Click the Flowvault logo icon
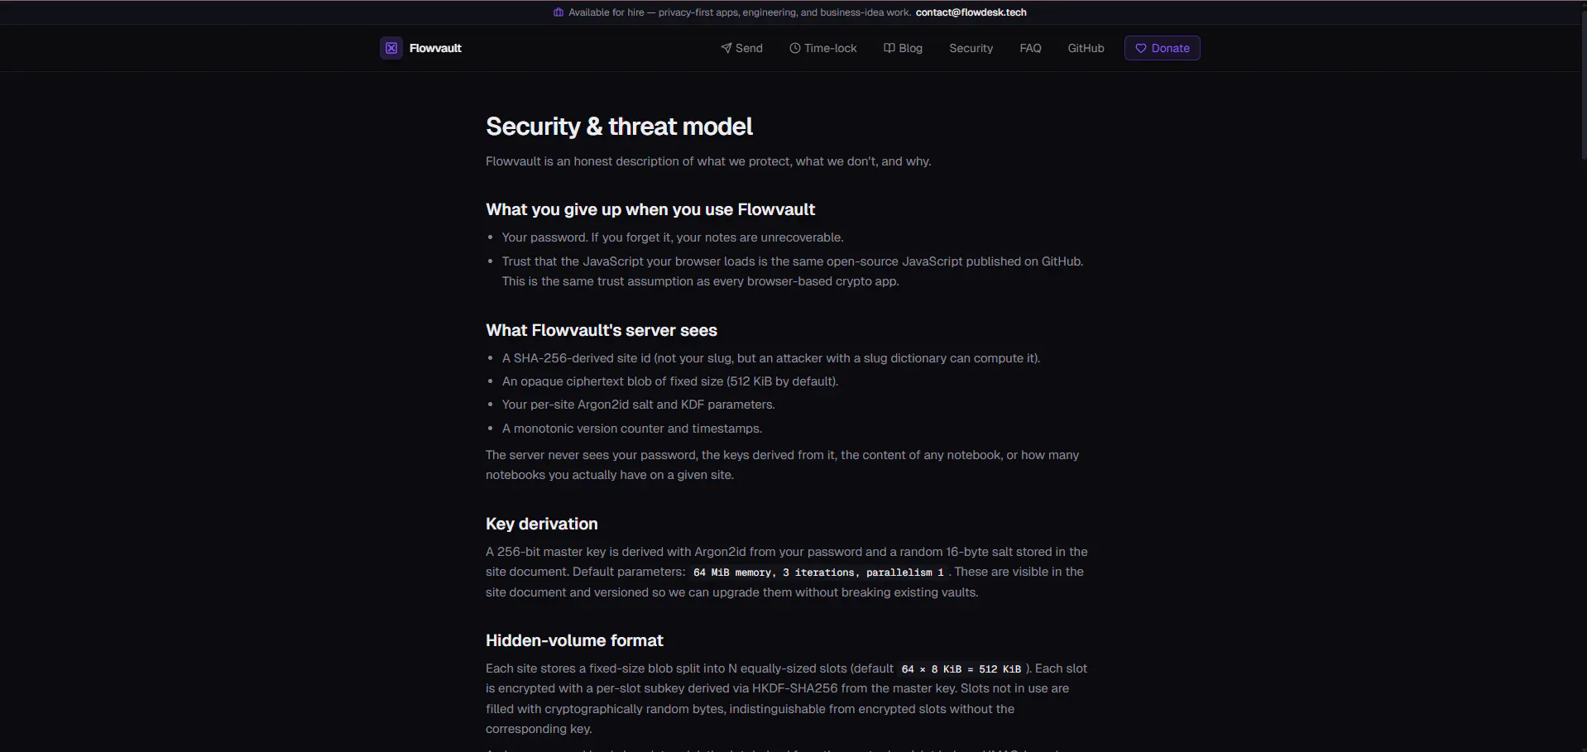 pos(391,48)
